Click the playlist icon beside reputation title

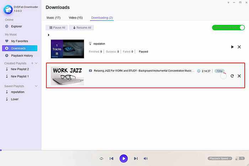coord(90,43)
